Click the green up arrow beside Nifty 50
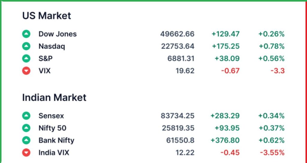 coord(26,128)
